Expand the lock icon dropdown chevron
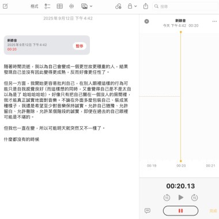This screenshot has height=219, width=219. tap(135, 6)
